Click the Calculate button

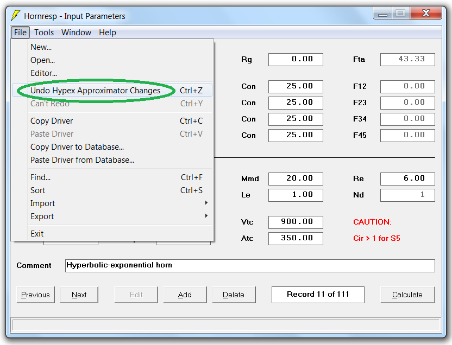(407, 295)
